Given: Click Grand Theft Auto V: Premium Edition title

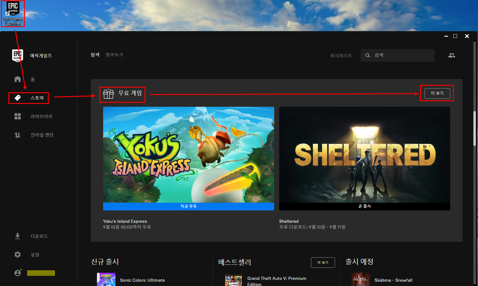Looking at the screenshot, I should (x=277, y=281).
